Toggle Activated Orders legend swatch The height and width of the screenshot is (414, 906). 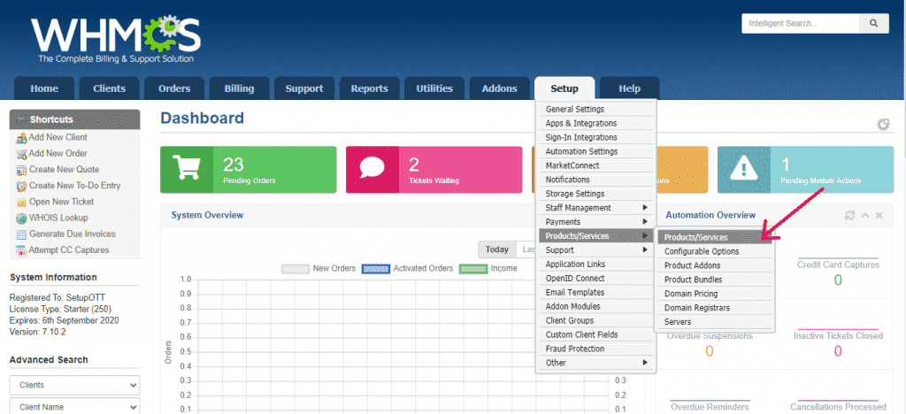click(375, 269)
